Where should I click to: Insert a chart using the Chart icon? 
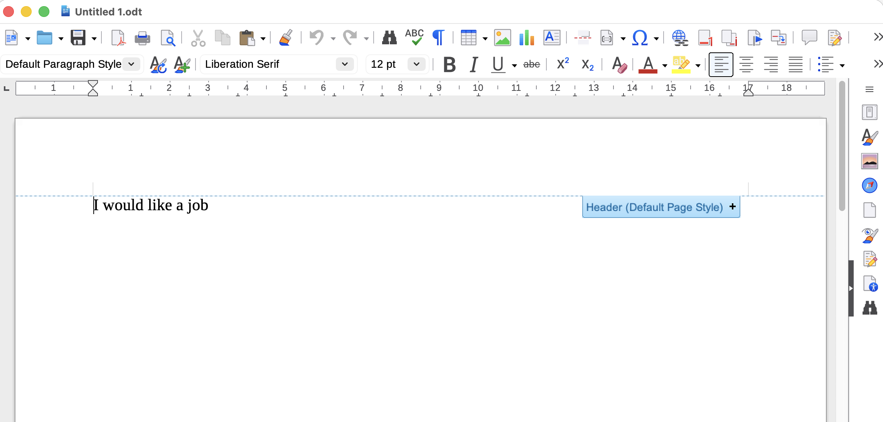coord(526,38)
